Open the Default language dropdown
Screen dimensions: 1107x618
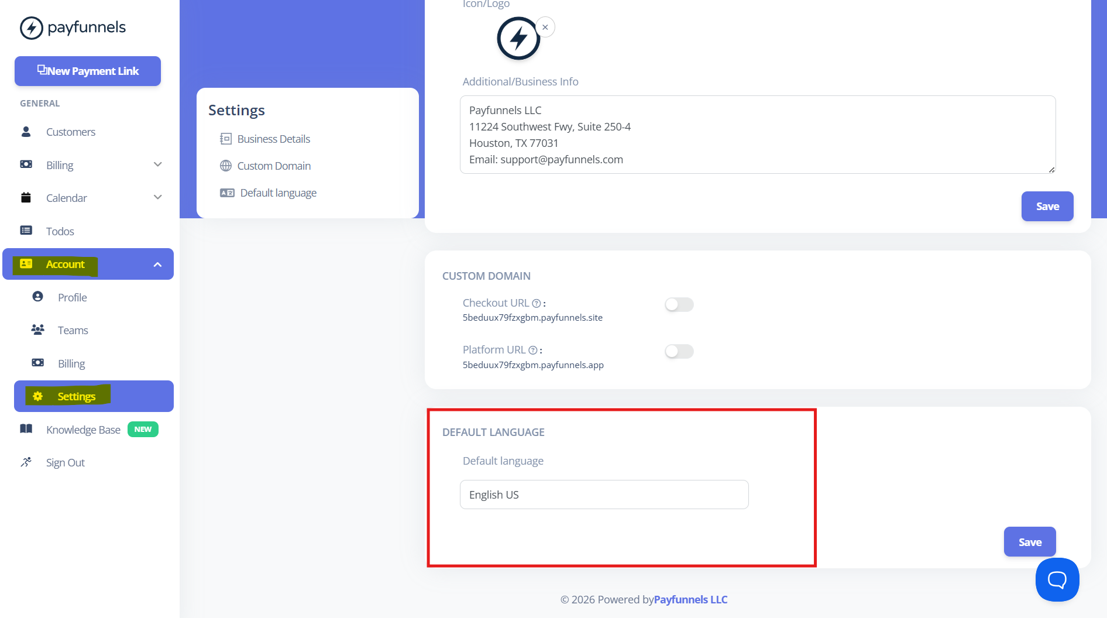click(x=604, y=495)
